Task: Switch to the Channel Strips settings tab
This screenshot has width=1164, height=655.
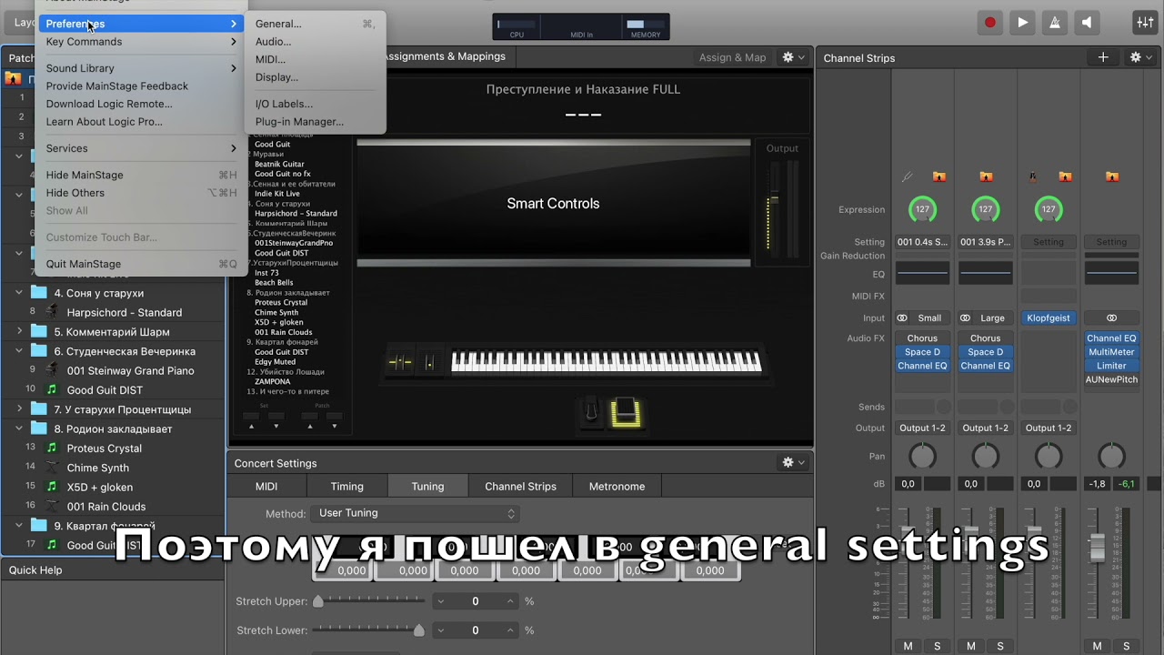Action: pyautogui.click(x=520, y=487)
